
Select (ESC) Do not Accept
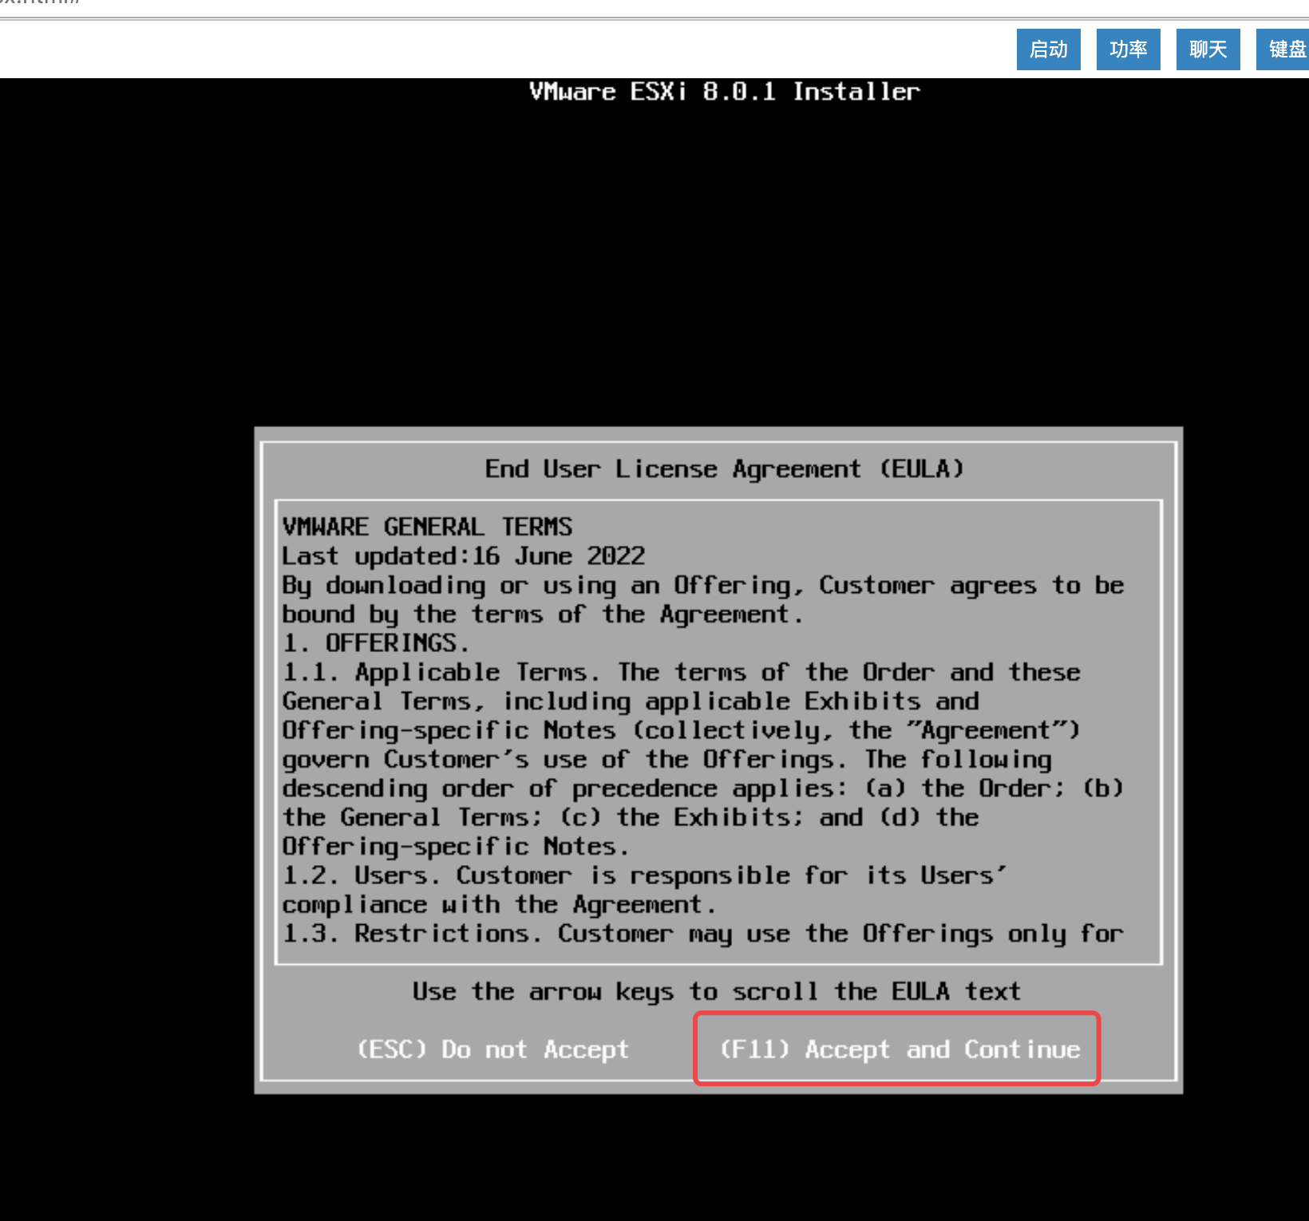(x=492, y=1049)
